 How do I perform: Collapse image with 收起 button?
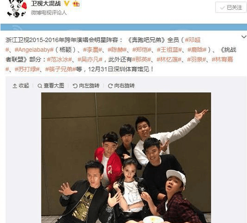[21, 86]
